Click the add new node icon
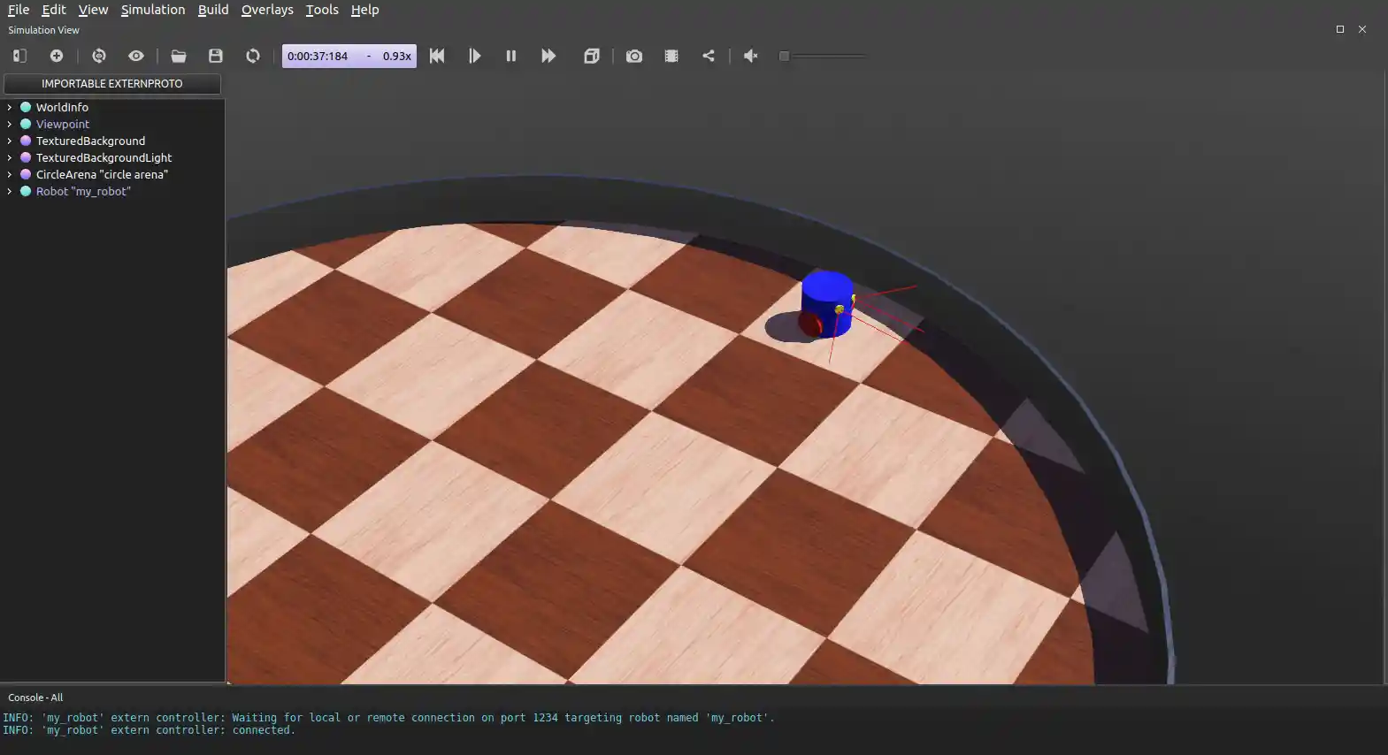This screenshot has width=1388, height=755. (x=57, y=56)
